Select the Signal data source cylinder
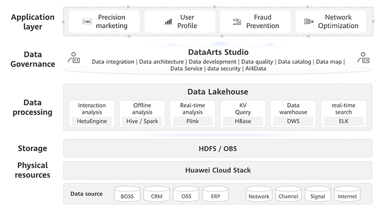Image resolution: width=379 pixels, height=211 pixels. (318, 194)
